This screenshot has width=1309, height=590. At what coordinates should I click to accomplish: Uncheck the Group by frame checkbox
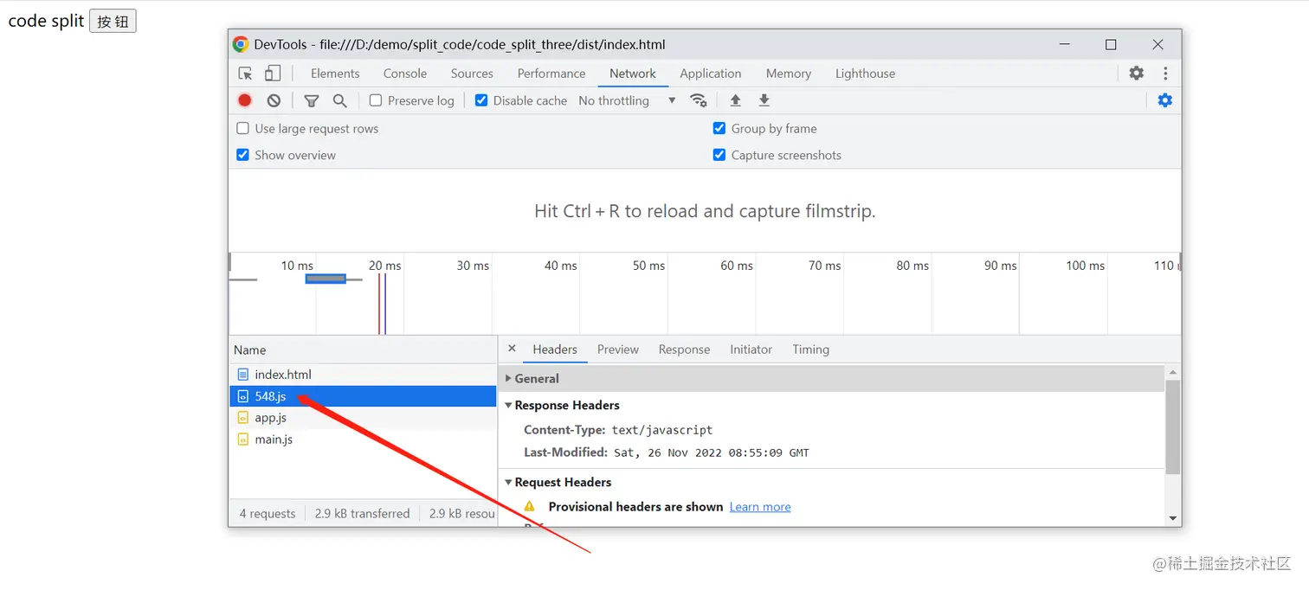coord(719,128)
